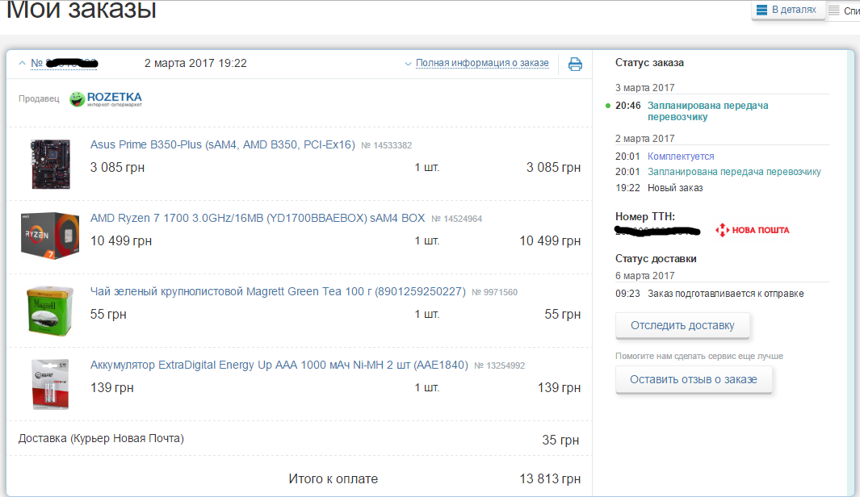
Task: Expand 'Полная информация о заказе' link
Action: [x=482, y=63]
